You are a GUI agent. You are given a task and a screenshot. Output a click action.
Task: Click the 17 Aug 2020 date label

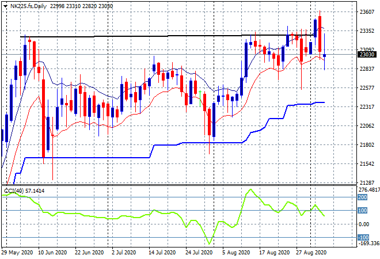274,253
